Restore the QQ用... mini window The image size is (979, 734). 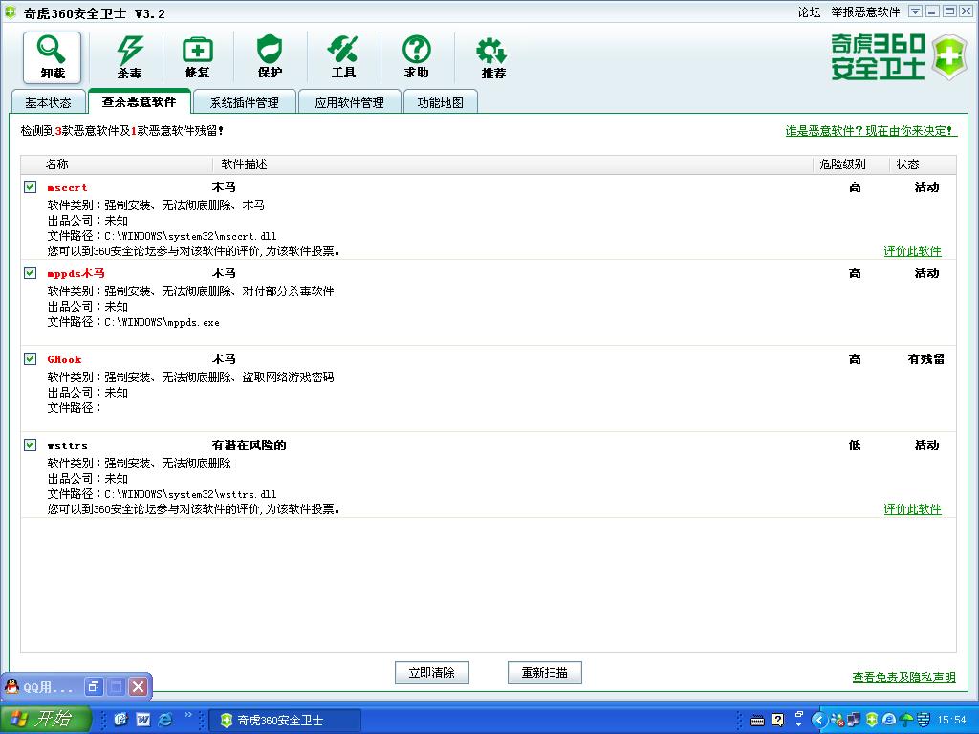pyautogui.click(x=93, y=687)
